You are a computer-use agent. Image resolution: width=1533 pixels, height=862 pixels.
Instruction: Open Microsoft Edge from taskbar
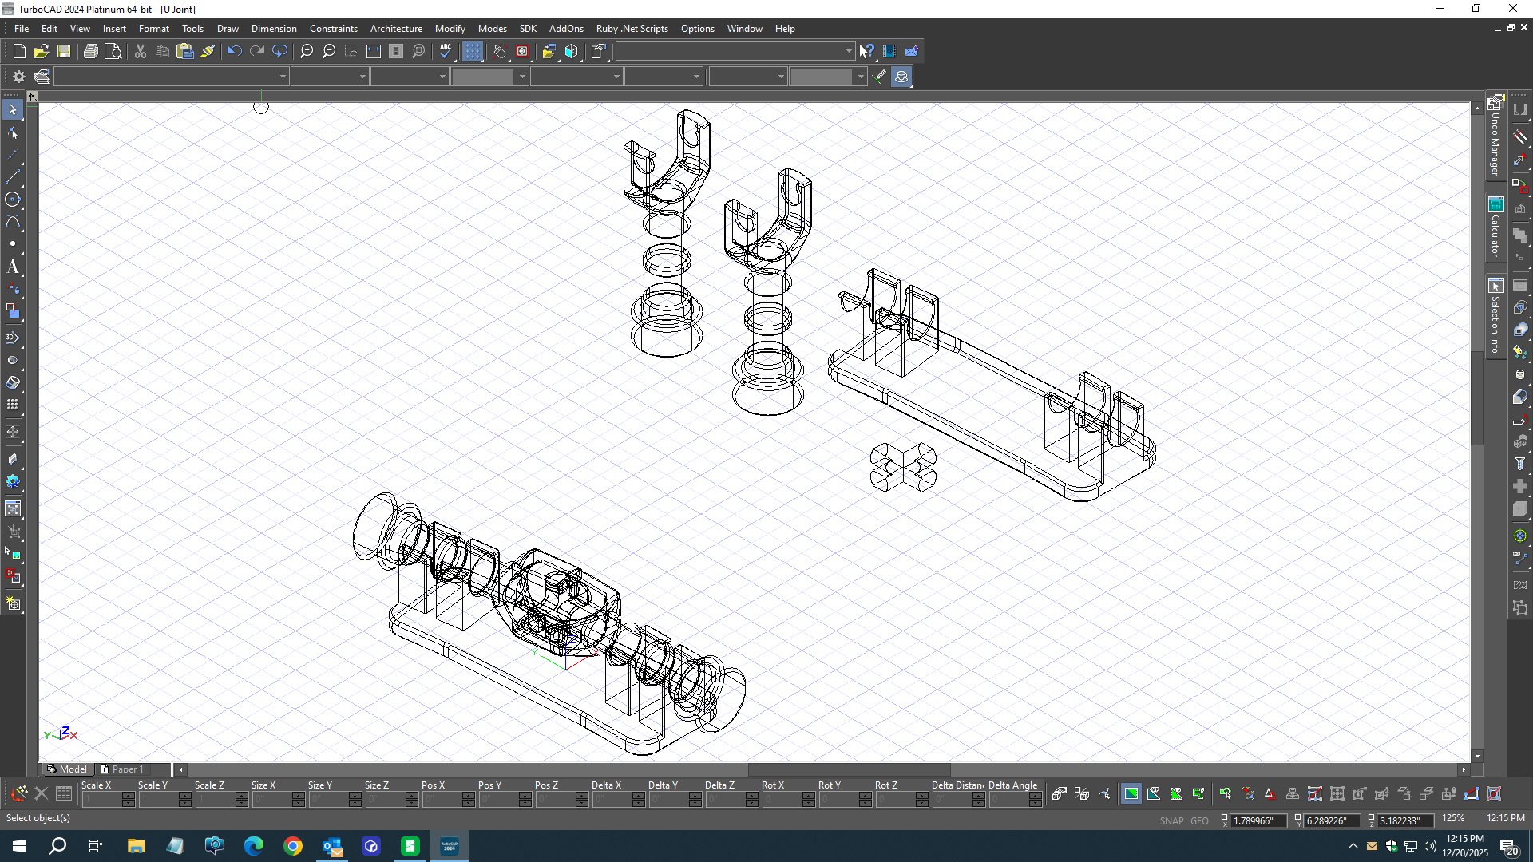pyautogui.click(x=254, y=846)
